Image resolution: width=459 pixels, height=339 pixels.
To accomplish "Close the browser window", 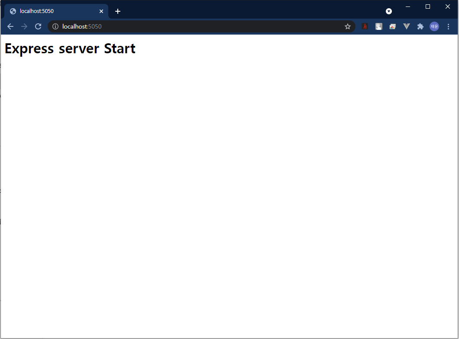I will tap(448, 6).
